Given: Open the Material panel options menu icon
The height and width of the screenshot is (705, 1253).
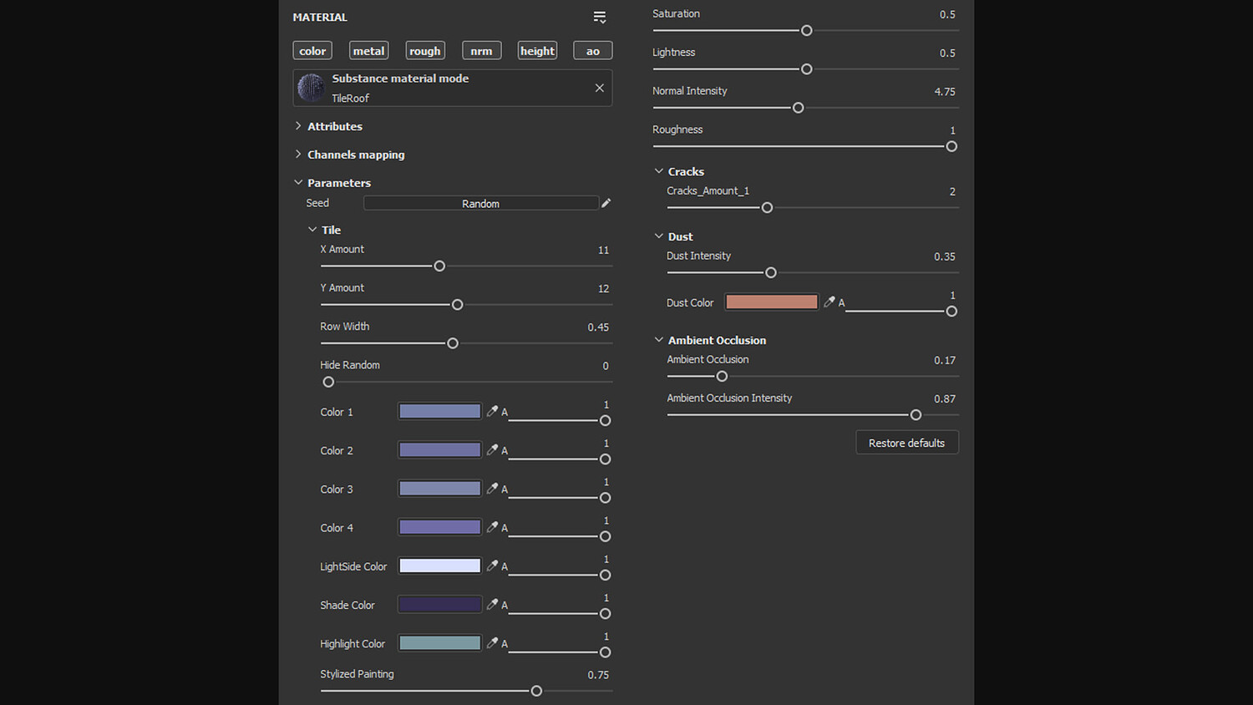Looking at the screenshot, I should coord(599,18).
